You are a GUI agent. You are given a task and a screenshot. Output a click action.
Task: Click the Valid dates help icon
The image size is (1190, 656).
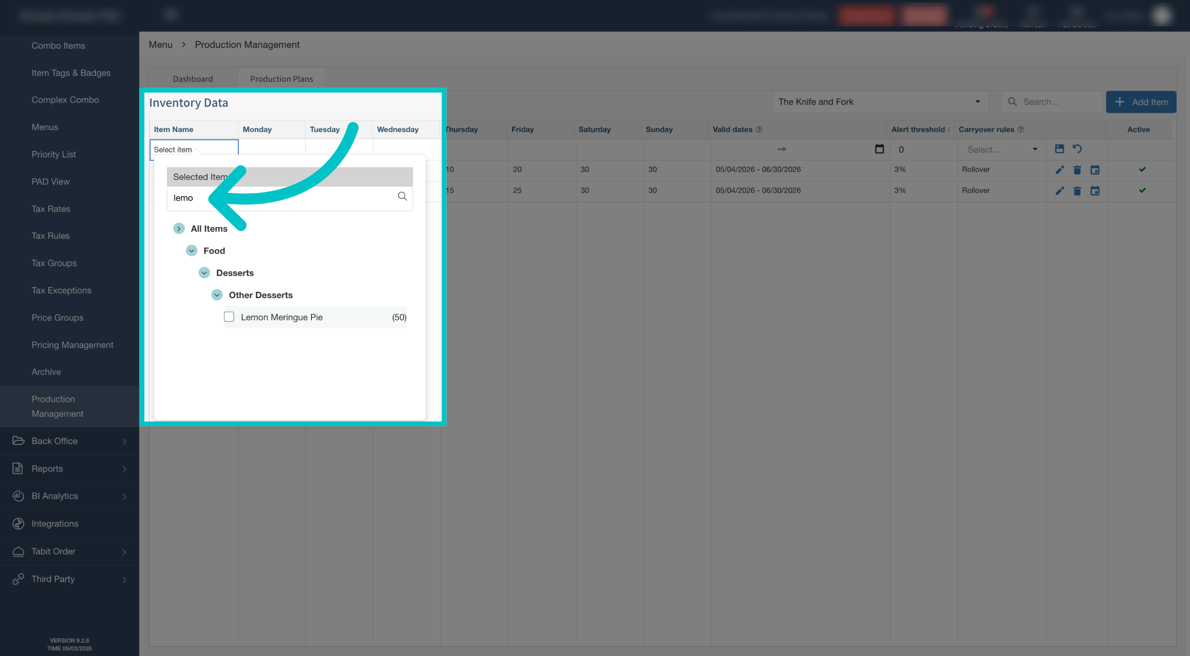(x=759, y=130)
